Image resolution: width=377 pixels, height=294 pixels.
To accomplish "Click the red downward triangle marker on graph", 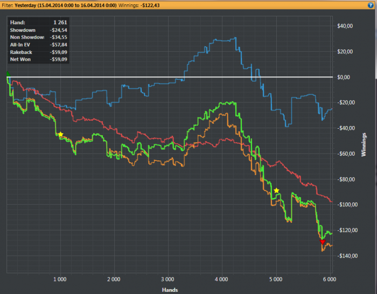I will pyautogui.click(x=323, y=242).
